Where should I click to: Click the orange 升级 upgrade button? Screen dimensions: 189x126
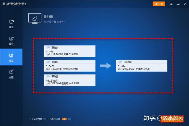[x=159, y=4]
